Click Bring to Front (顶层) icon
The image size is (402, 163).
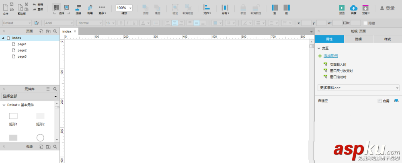(146, 8)
